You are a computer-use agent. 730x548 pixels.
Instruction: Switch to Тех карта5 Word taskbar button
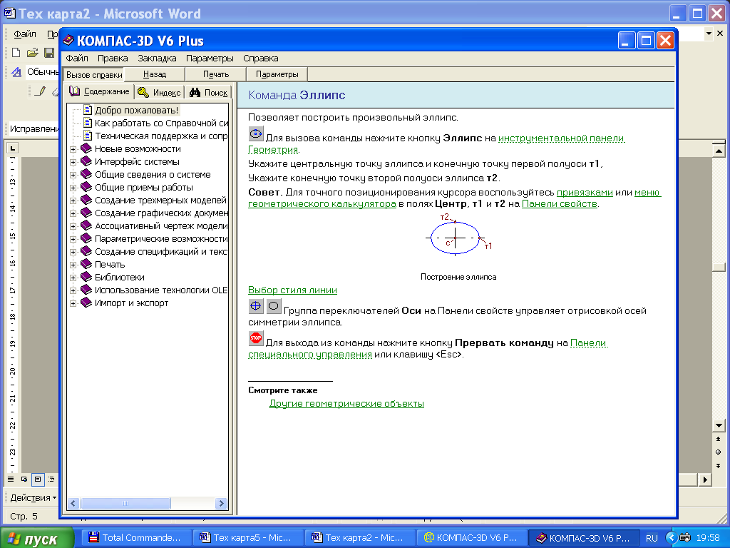[247, 538]
